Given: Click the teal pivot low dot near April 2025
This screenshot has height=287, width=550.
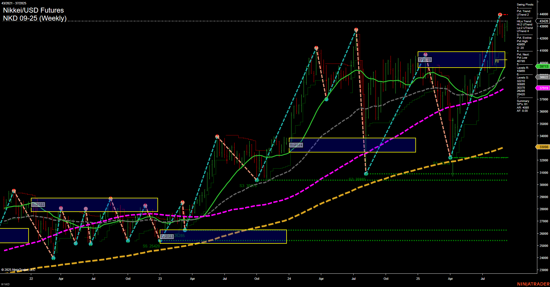Looking at the screenshot, I should pos(450,158).
